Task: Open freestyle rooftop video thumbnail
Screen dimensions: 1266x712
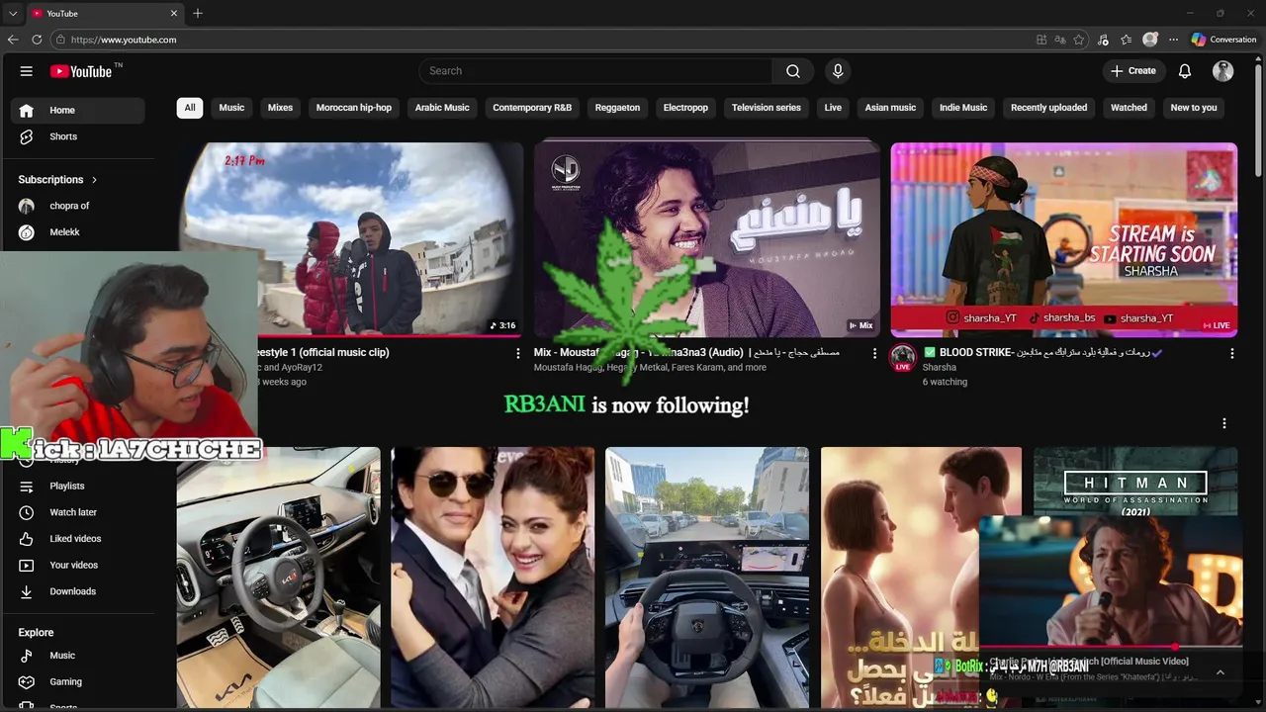Action: [351, 239]
